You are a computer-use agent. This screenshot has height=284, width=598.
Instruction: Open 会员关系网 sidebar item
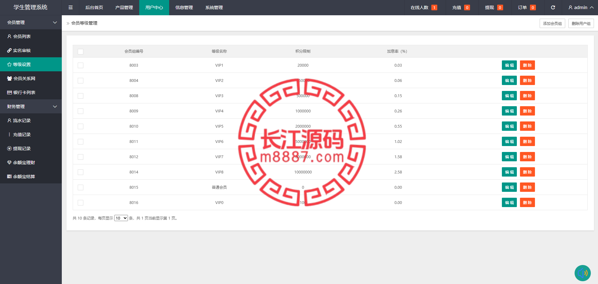(x=31, y=78)
